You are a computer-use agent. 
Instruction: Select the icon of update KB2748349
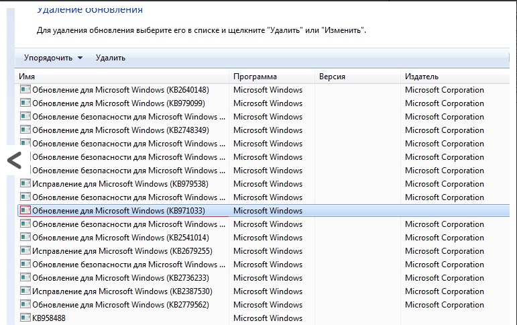[25, 130]
